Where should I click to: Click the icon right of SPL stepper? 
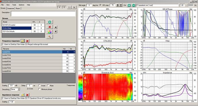[x=121, y=5]
